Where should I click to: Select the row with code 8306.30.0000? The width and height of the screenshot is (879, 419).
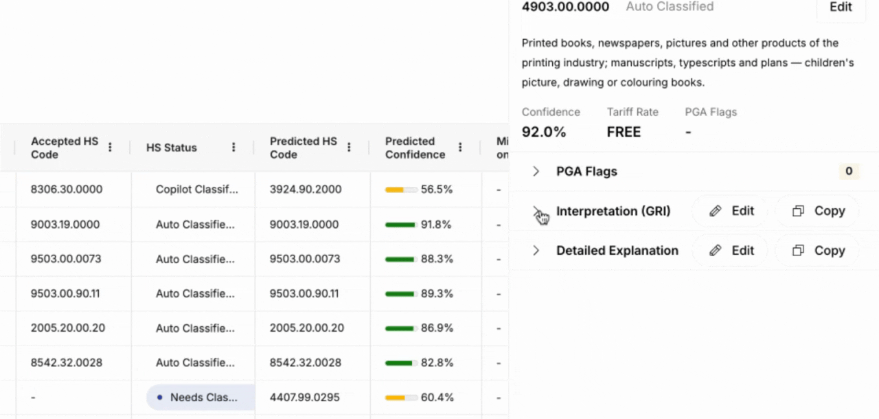(x=65, y=190)
